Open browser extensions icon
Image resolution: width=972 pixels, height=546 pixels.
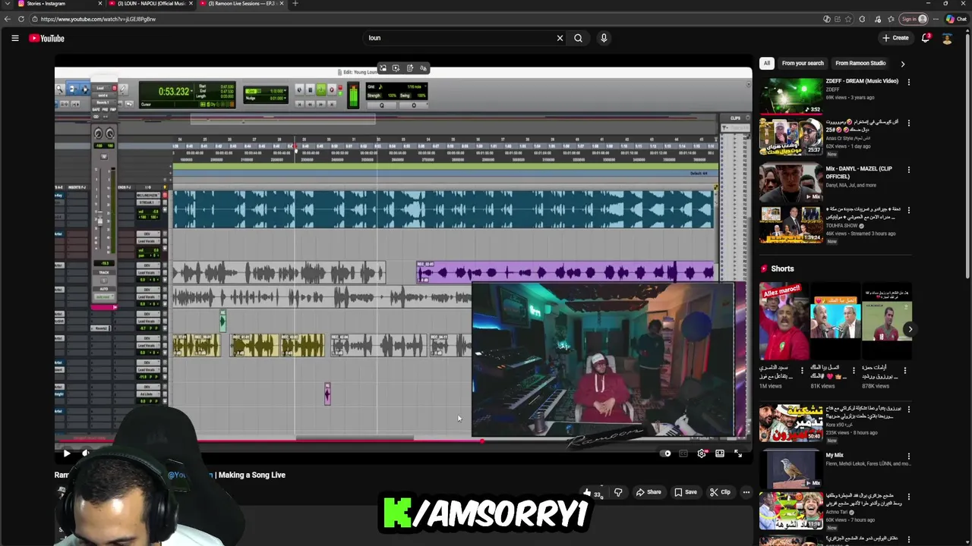click(863, 19)
